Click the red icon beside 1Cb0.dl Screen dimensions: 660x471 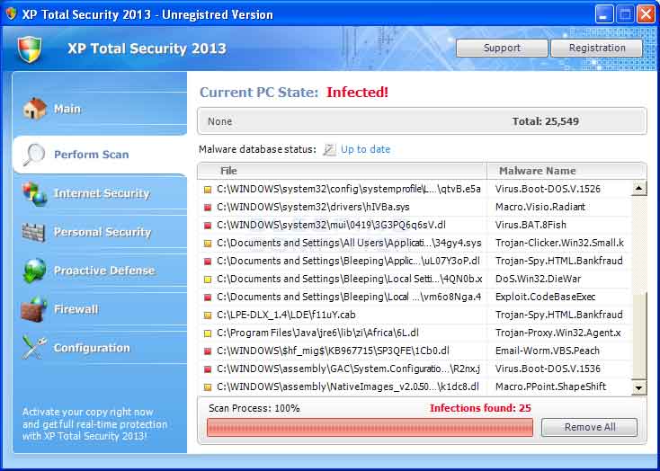[207, 351]
